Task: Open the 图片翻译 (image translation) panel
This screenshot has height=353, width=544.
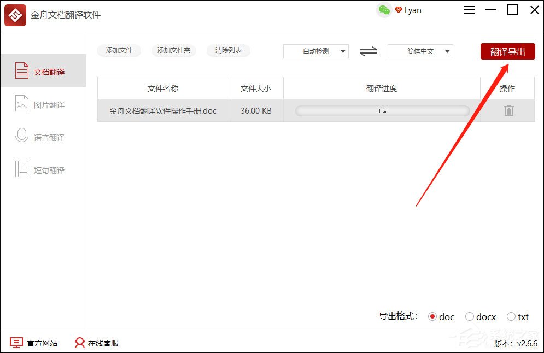Action: [x=43, y=104]
